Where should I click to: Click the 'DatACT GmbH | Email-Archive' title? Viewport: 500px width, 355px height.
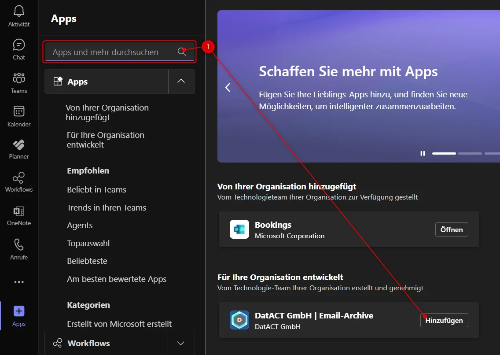click(x=314, y=315)
